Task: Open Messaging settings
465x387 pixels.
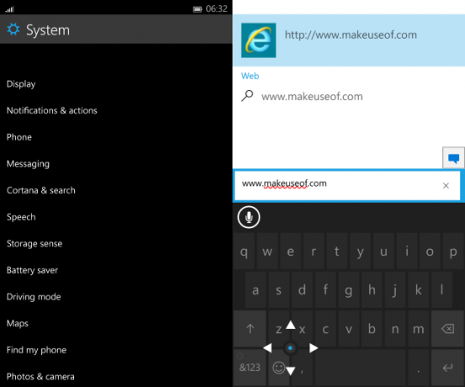Action: click(28, 164)
